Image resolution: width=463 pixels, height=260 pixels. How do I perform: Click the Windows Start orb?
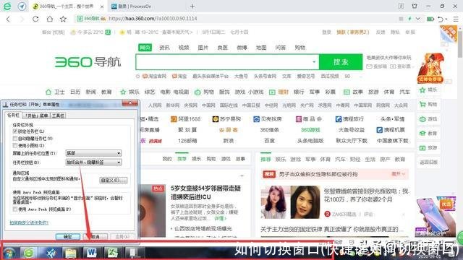9,253
